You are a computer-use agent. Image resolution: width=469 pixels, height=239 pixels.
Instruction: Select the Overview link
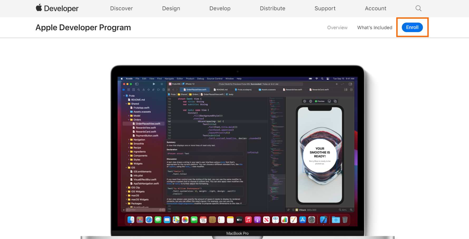(337, 28)
